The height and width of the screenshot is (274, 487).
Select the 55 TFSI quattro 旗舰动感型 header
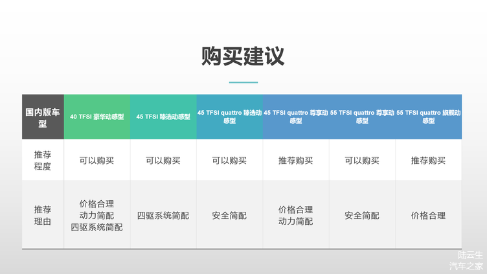429,117
